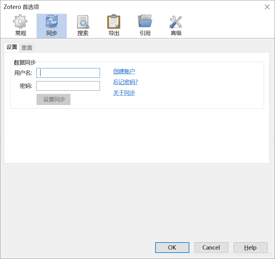275x259 pixels.
Task: Open the 搜索 (Search) magnifier pane
Action: pos(83,26)
